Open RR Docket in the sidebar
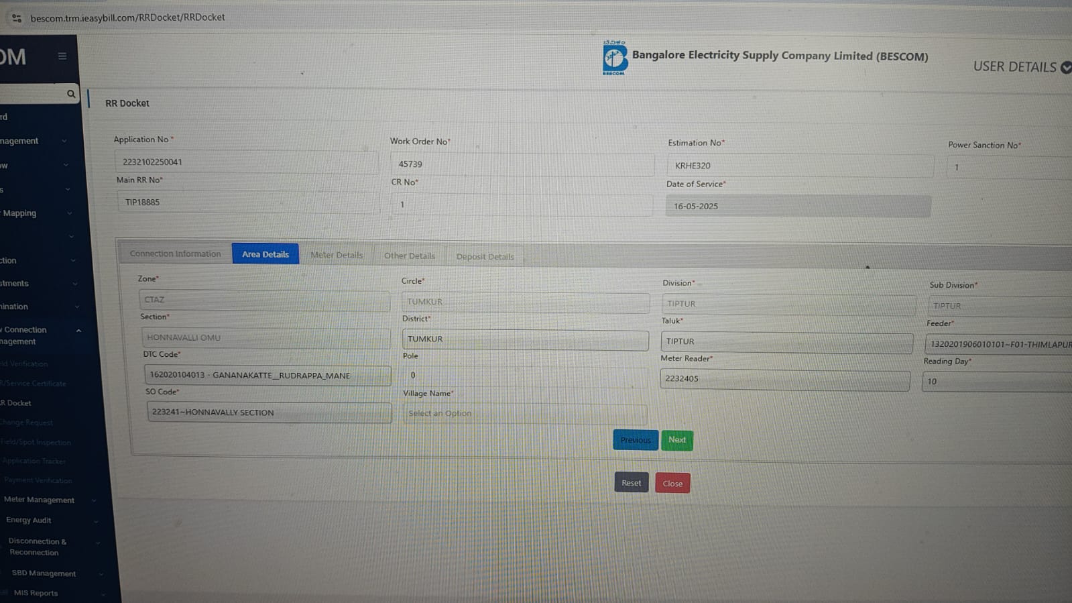The width and height of the screenshot is (1072, 603). [16, 403]
